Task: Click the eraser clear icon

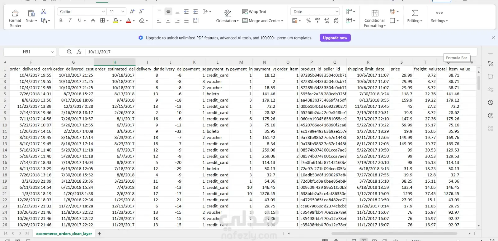Action: pos(142,20)
